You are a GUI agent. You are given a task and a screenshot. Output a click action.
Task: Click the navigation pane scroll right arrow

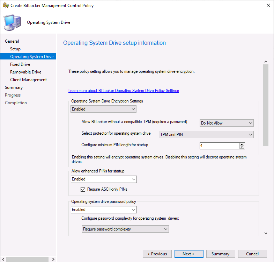click(53, 259)
